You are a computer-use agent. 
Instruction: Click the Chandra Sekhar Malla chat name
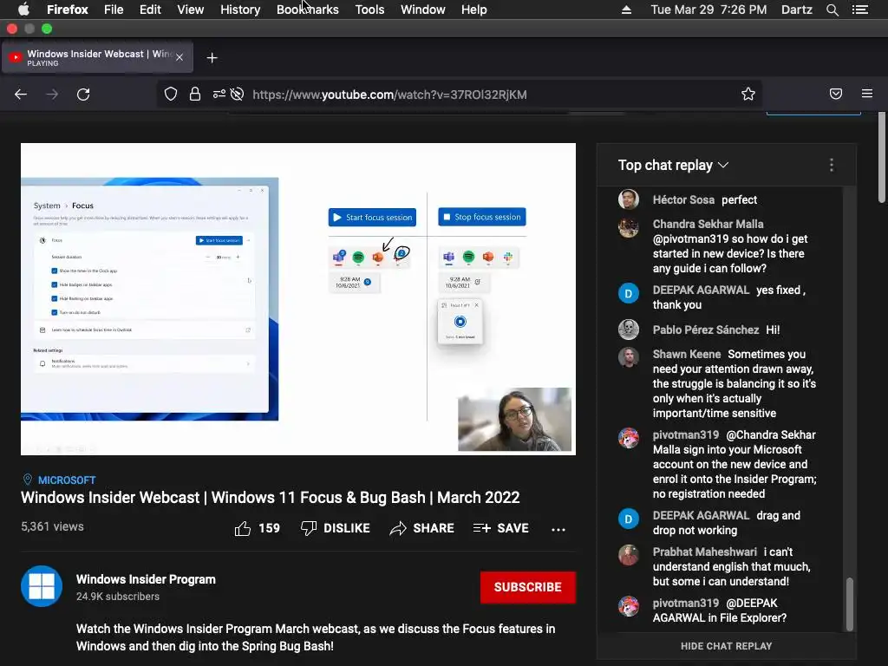pos(708,224)
